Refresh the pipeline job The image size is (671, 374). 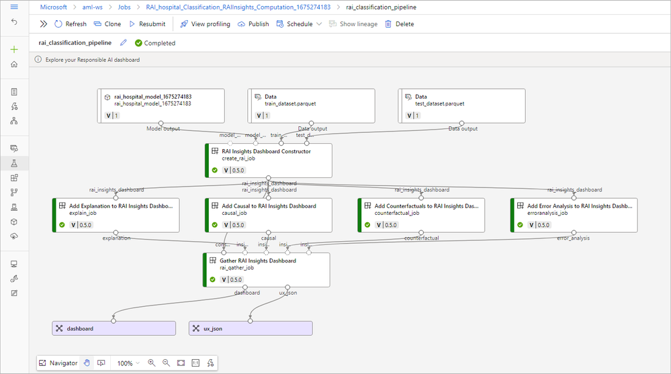(71, 24)
